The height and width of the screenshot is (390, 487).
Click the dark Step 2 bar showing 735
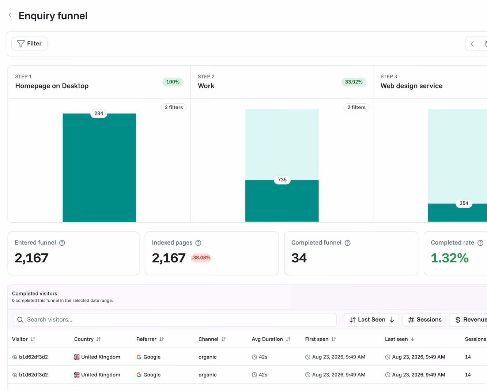[x=282, y=201]
